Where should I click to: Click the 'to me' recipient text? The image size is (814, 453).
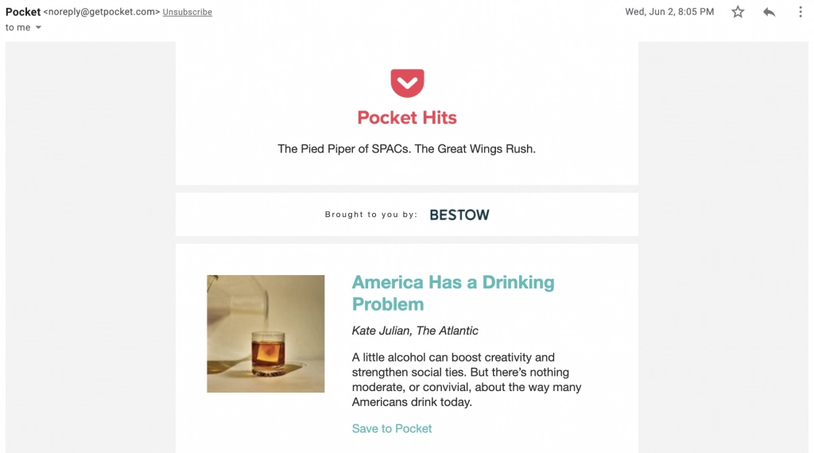tap(17, 28)
